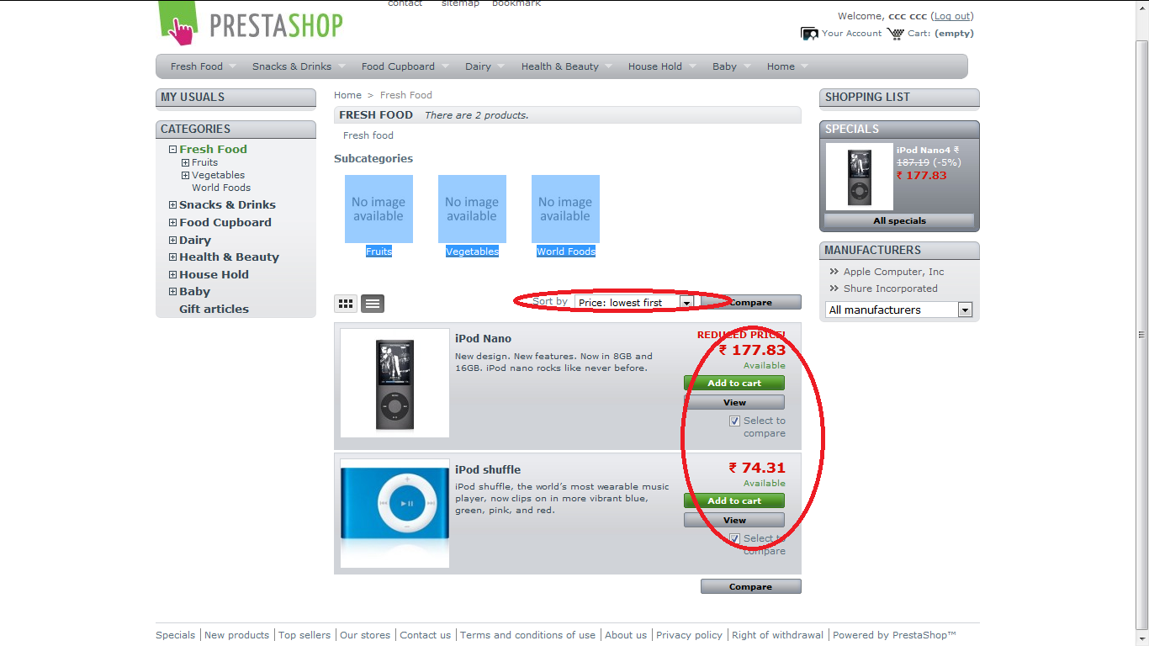Open Our stores footer link
Screen dimensions: 1149x646
point(365,636)
